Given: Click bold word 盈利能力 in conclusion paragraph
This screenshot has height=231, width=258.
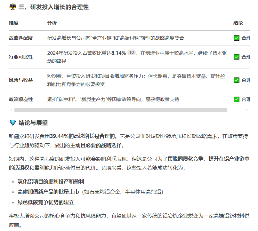Looking at the screenshot, I should click(x=44, y=168).
